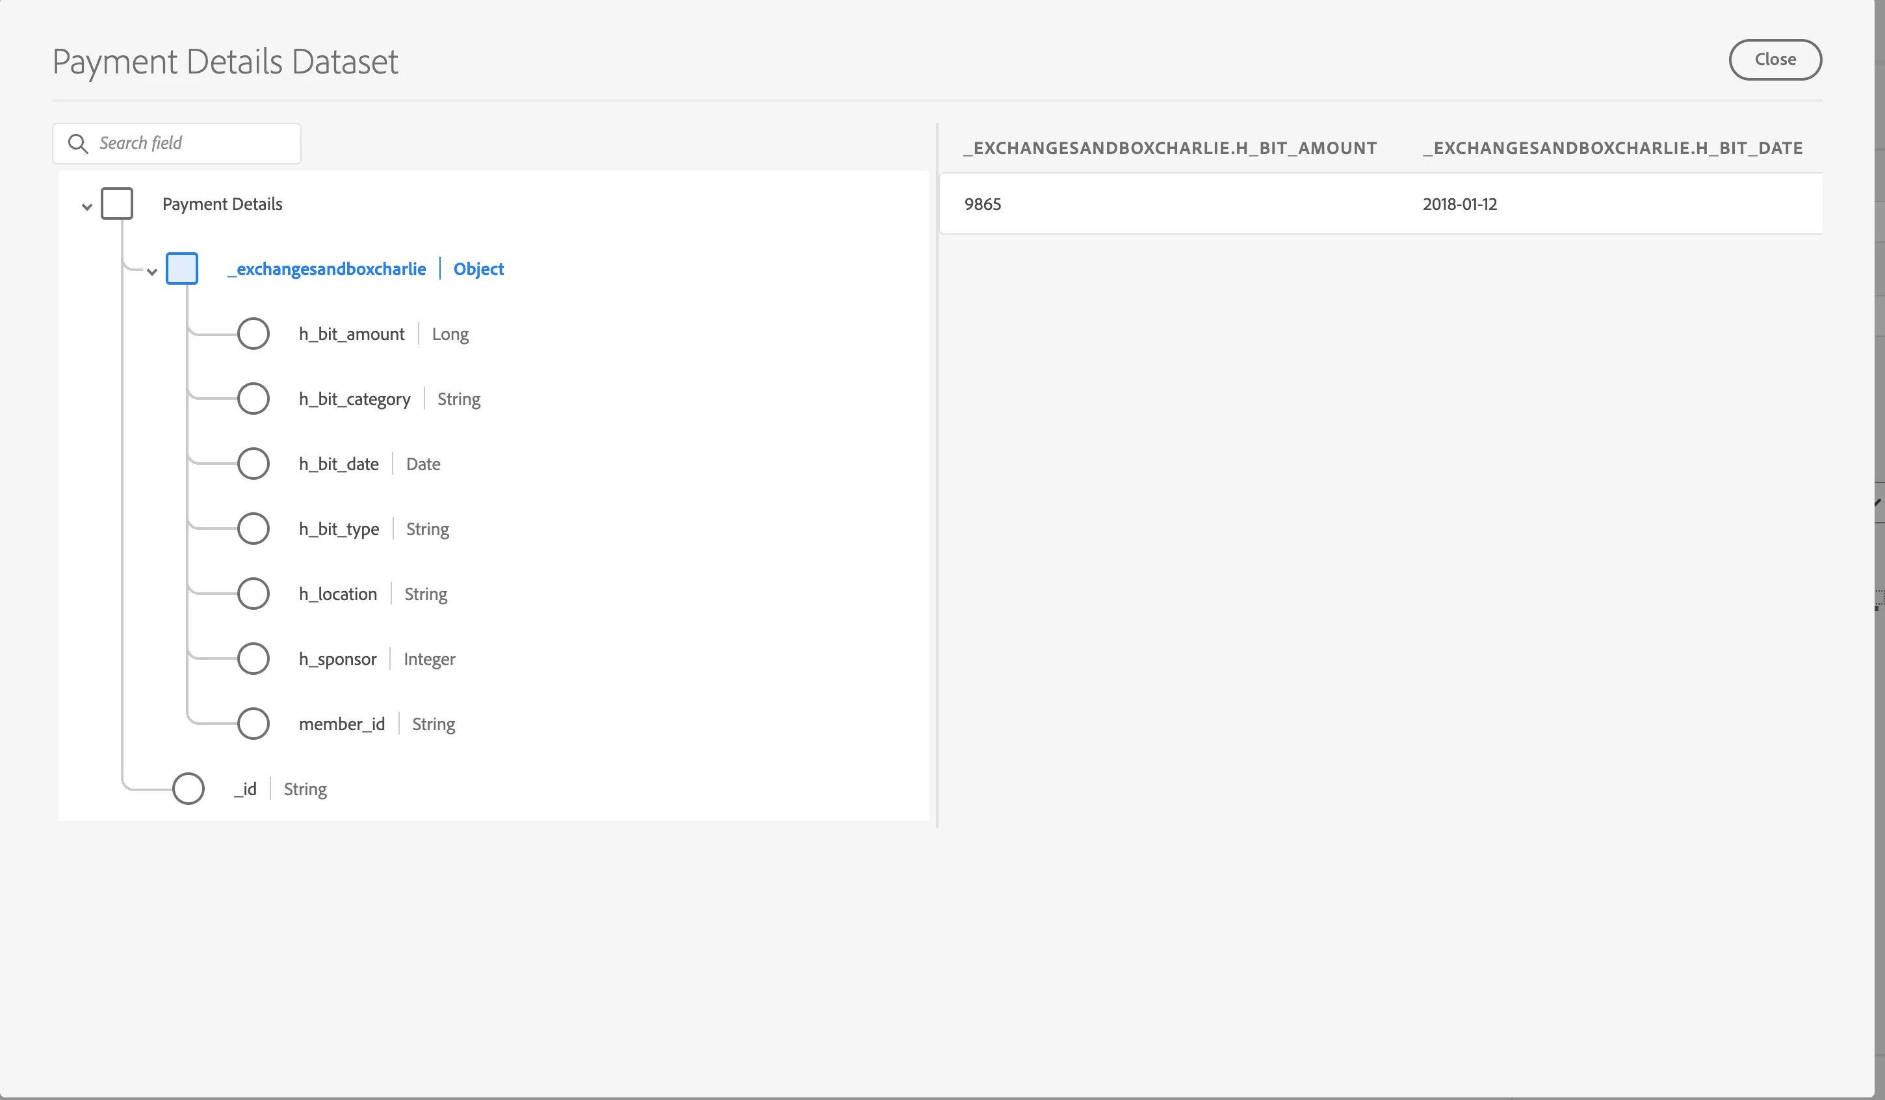
Task: Collapse the _exchangesandboxcharlie object node
Action: click(152, 272)
